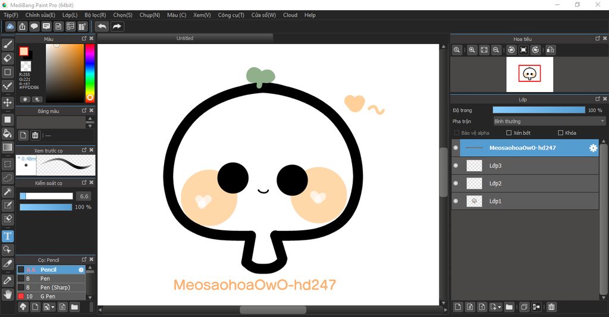Toggle the Bảo vệ alpha checkbox

point(457,133)
